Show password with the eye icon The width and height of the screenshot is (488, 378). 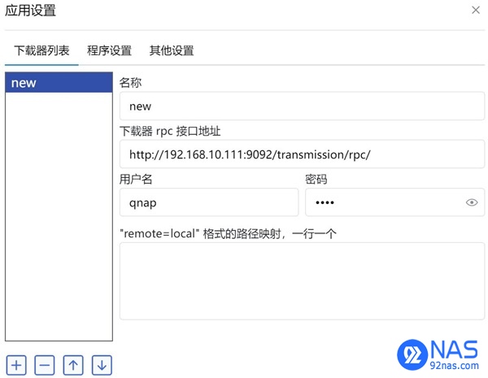tap(472, 202)
